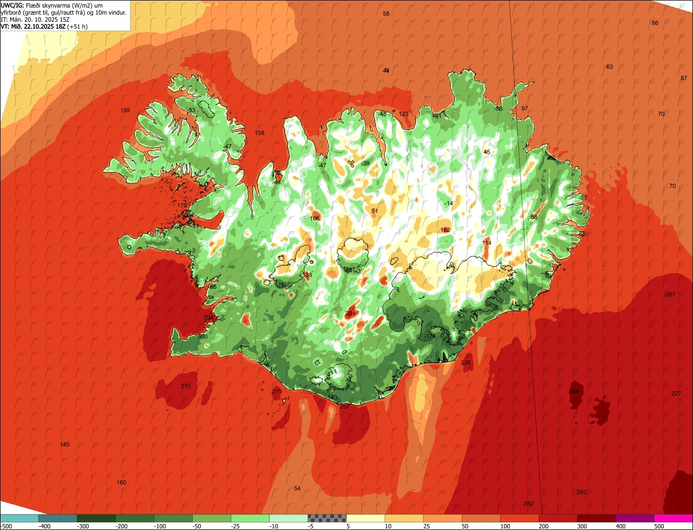Click the light green legend swatch between -25 and -10

[x=250, y=518]
